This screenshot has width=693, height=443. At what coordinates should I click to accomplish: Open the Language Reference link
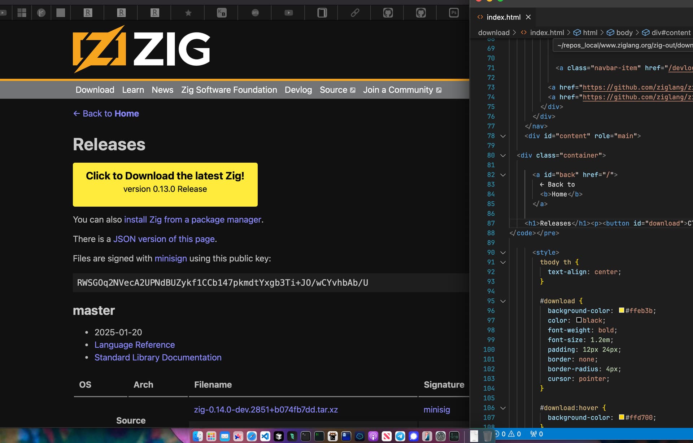click(x=135, y=345)
